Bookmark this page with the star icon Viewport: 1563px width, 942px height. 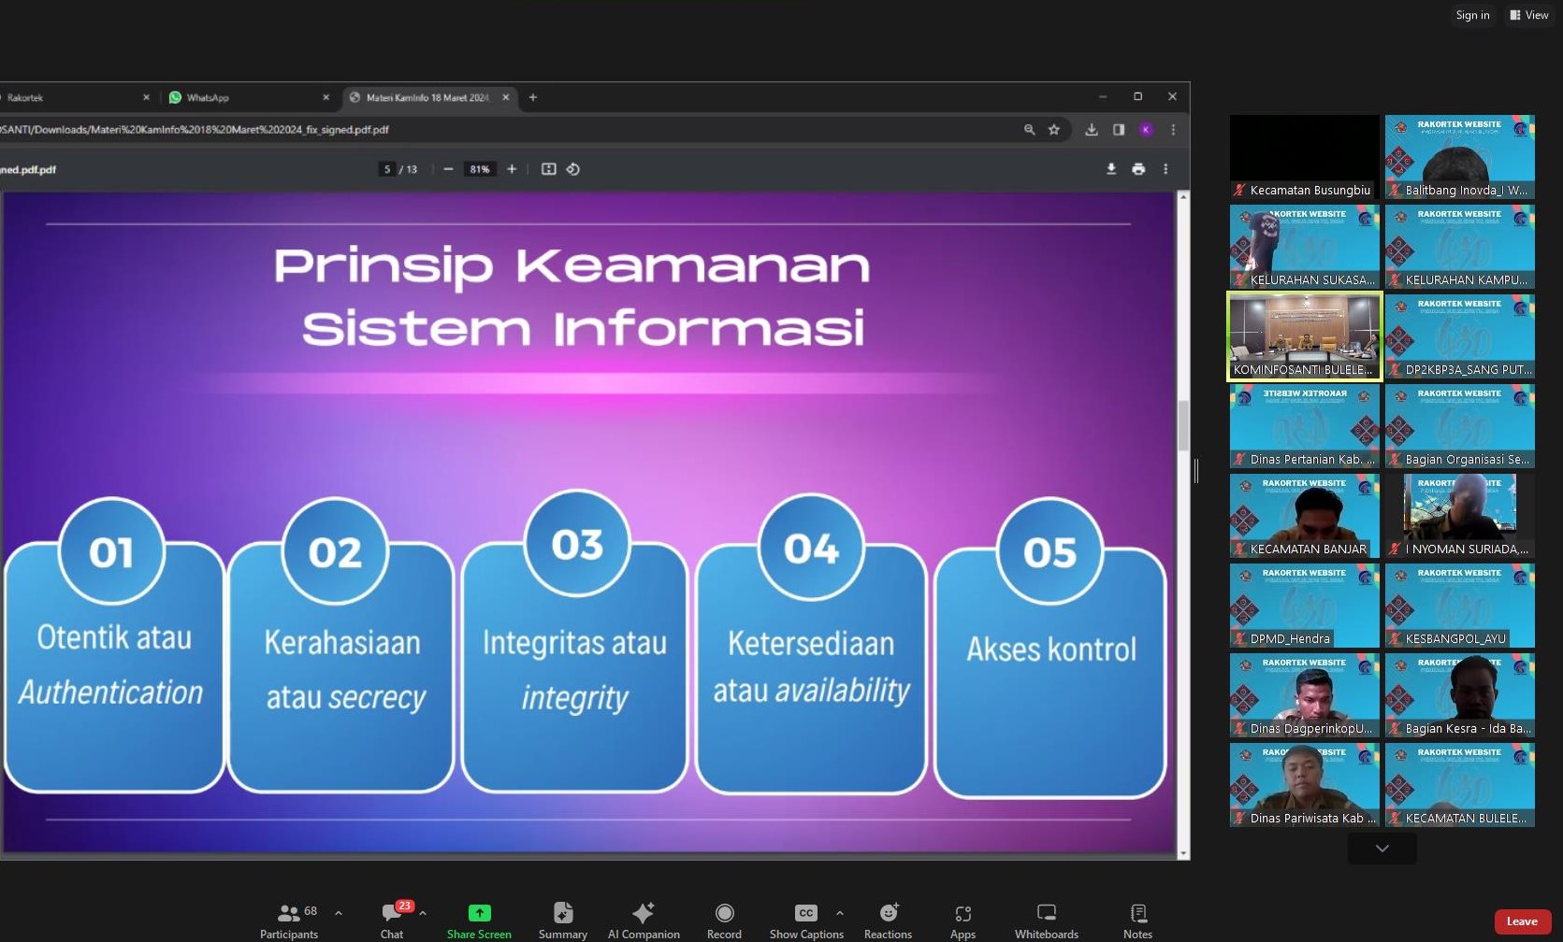click(x=1054, y=130)
